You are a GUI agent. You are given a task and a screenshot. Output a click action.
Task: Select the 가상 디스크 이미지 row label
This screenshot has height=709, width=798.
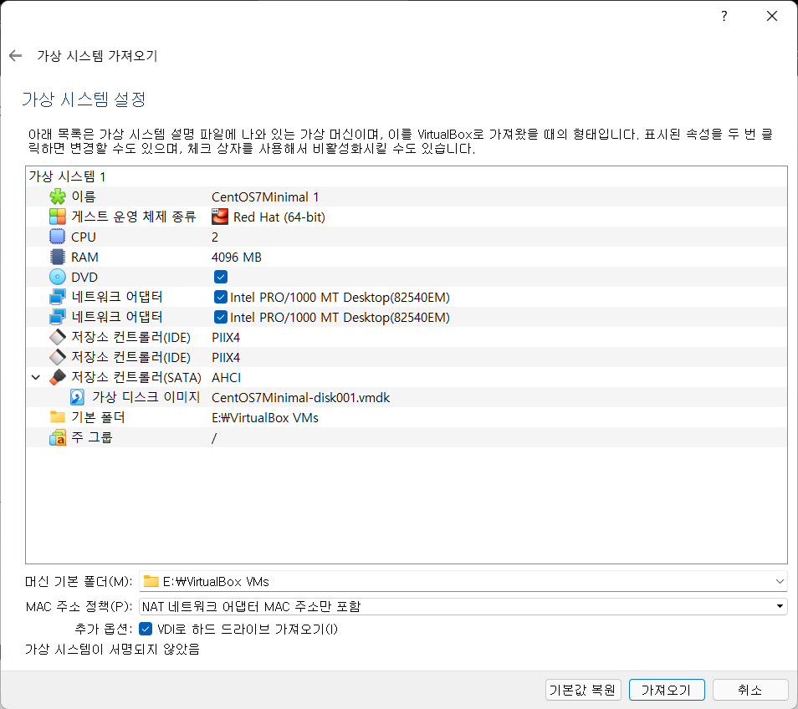coord(146,397)
